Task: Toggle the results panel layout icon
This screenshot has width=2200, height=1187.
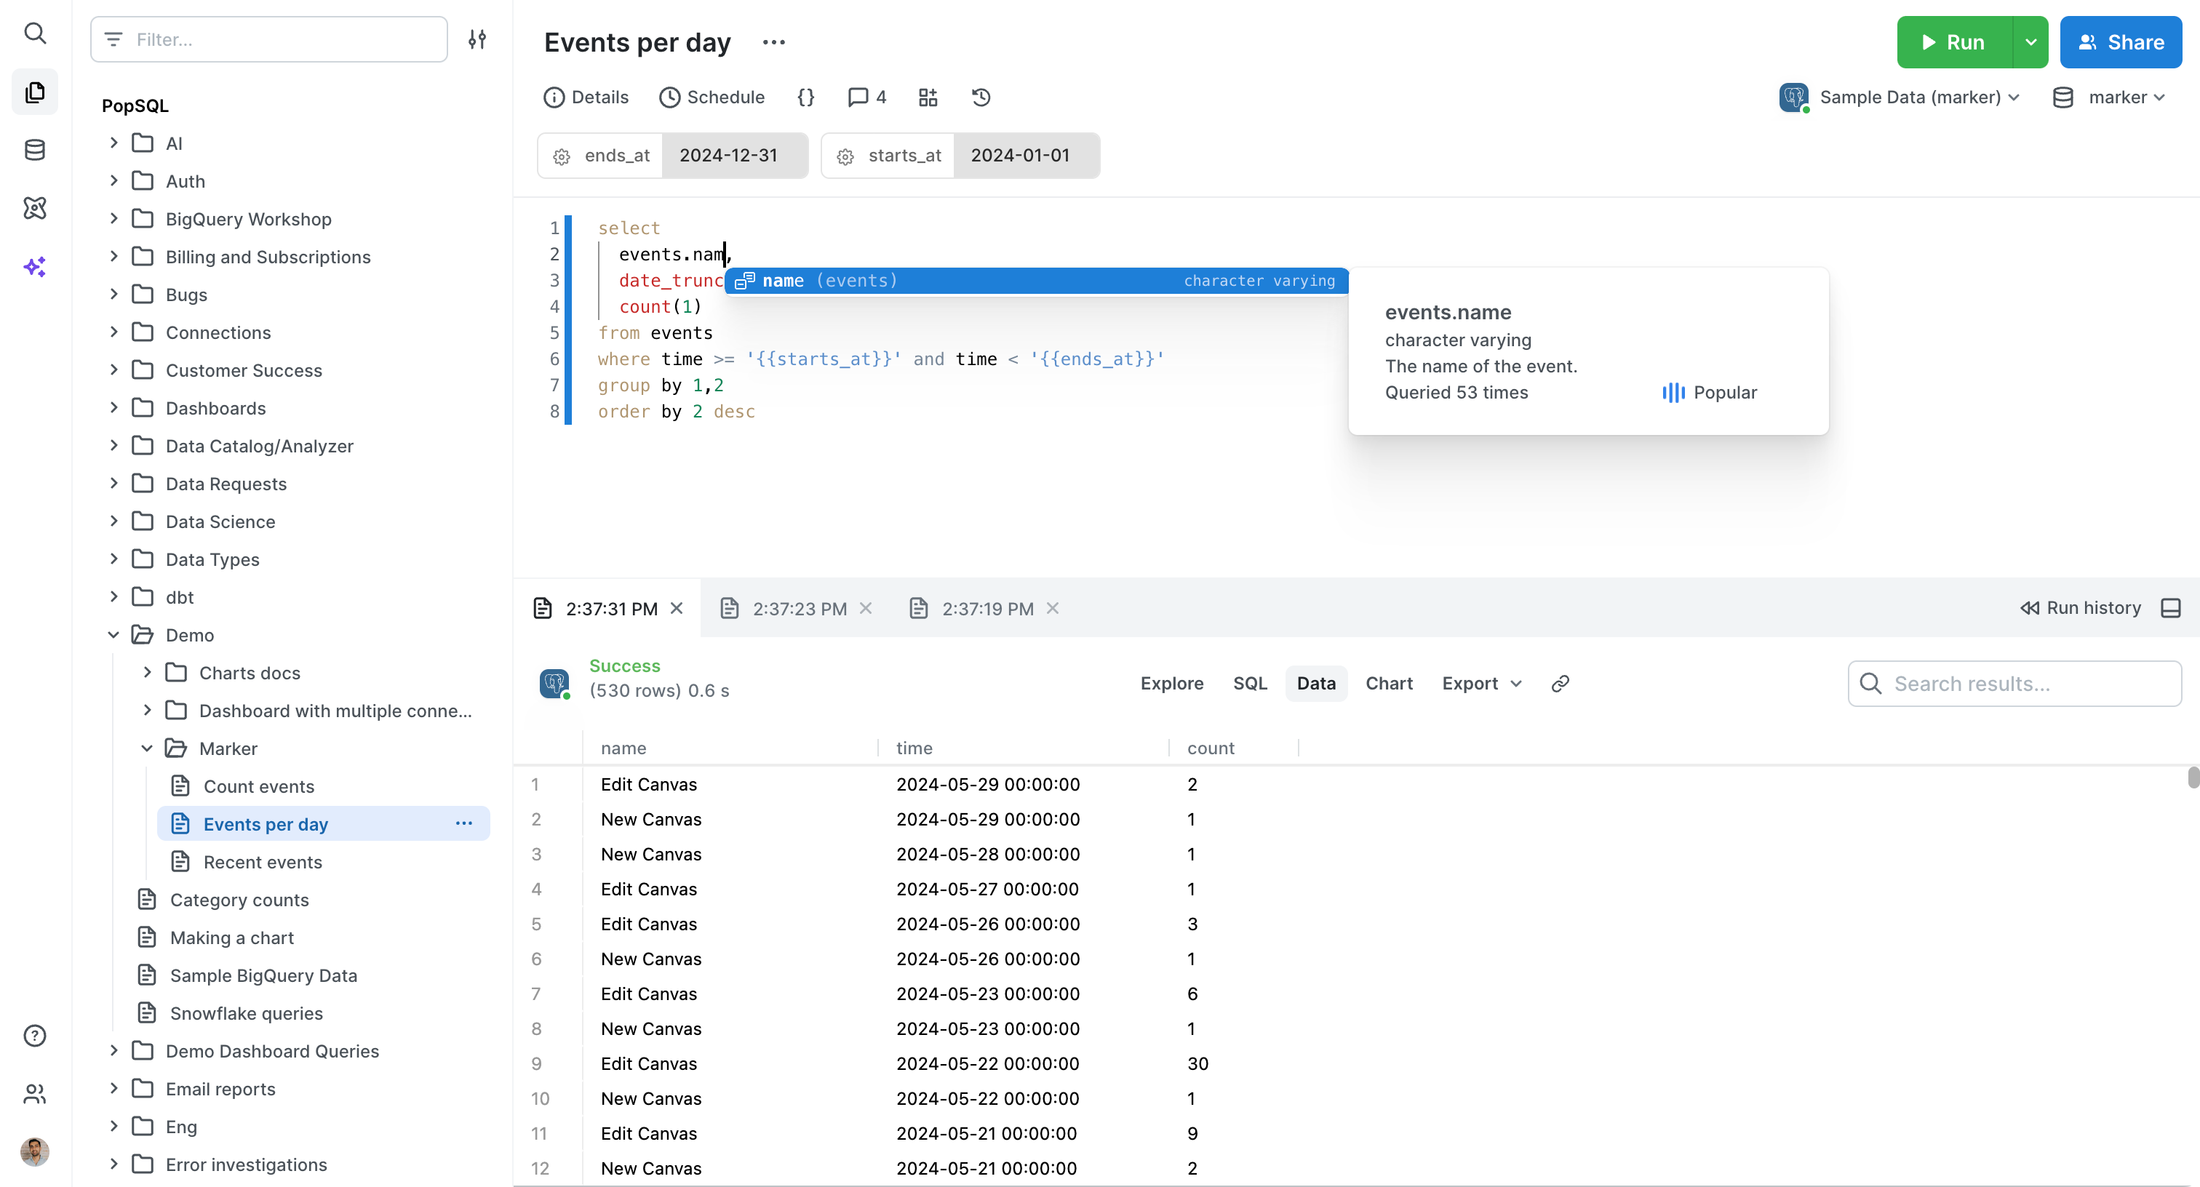Action: point(2171,608)
